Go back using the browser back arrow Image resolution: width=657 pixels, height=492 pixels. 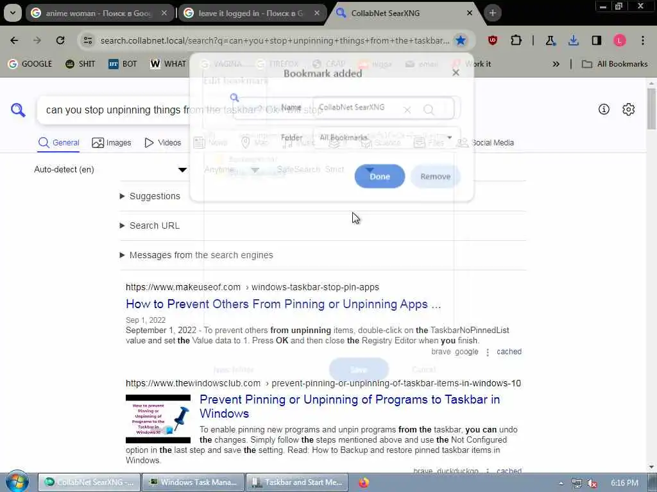[14, 40]
